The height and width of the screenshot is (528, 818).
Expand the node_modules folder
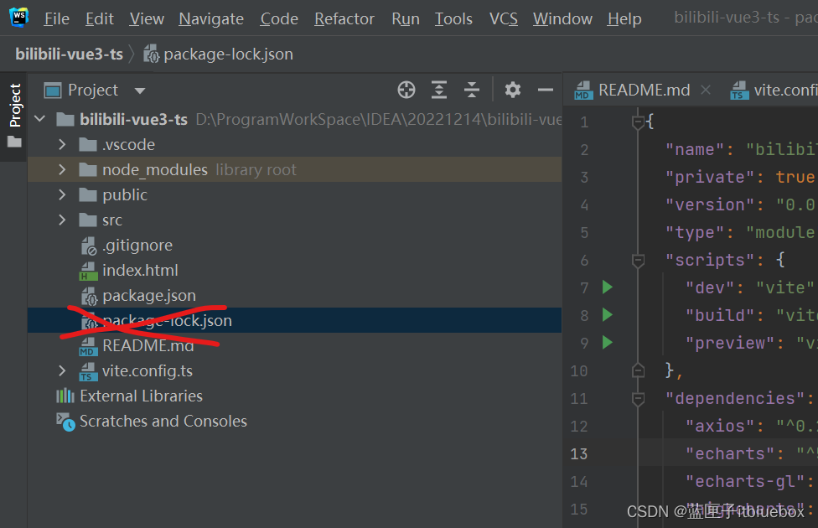(62, 170)
